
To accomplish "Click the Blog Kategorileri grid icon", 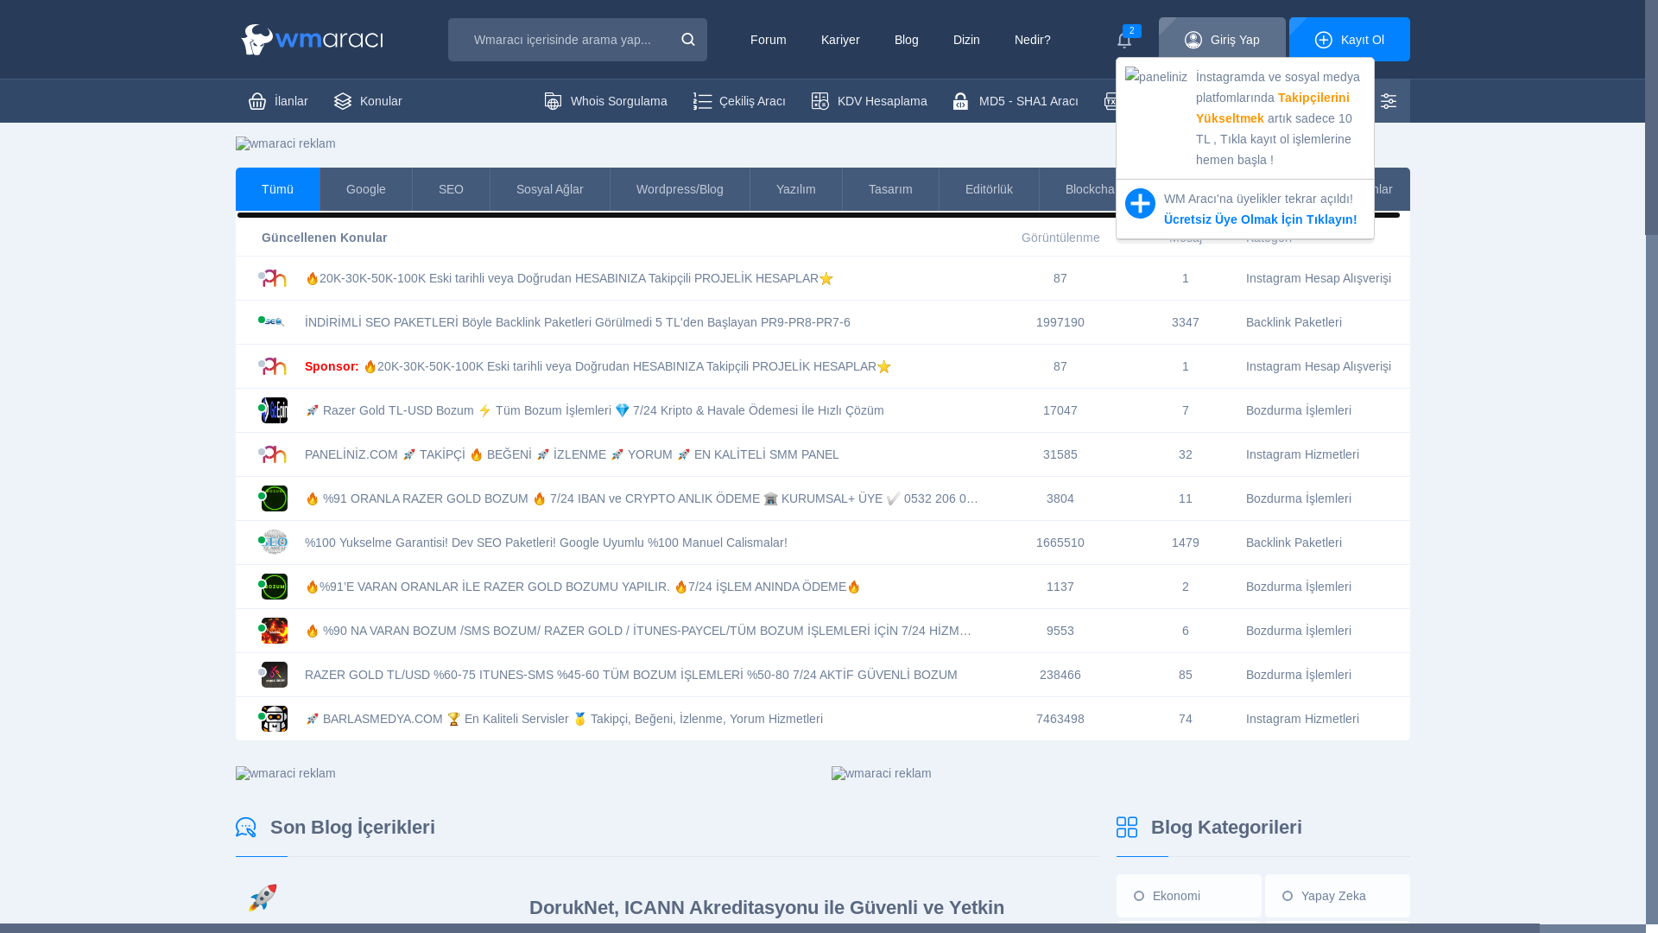I will [x=1127, y=828].
